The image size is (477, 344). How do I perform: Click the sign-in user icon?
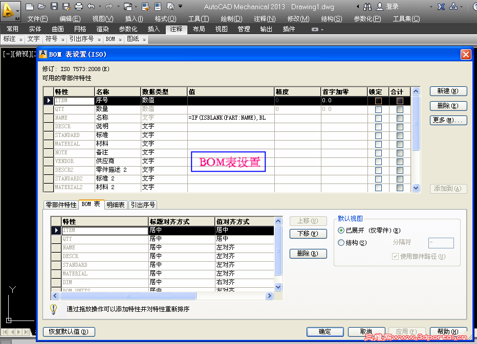click(x=380, y=6)
